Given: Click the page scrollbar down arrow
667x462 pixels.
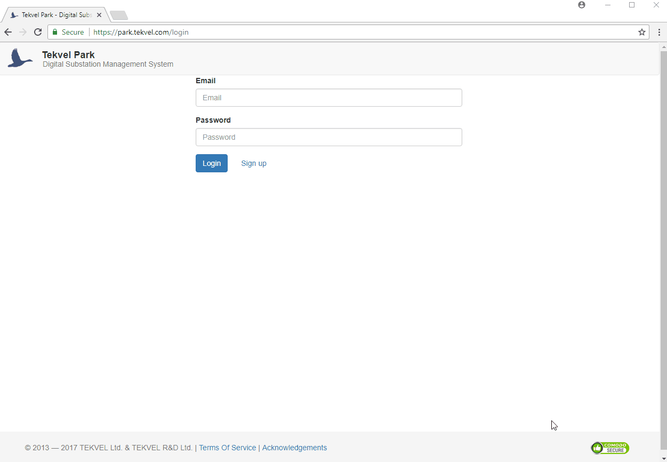Looking at the screenshot, I should 663,458.
